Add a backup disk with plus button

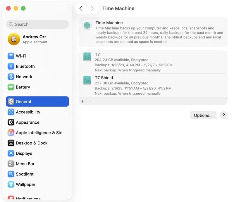pyautogui.click(x=82, y=101)
